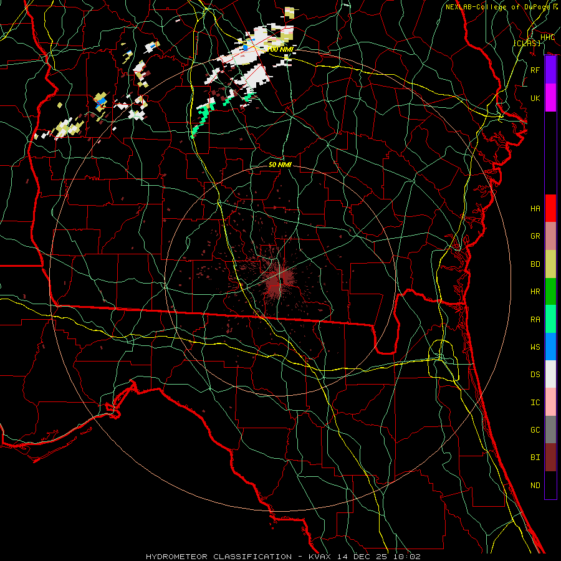Click the WS blue legend swatch
561x561 pixels.
(x=550, y=347)
